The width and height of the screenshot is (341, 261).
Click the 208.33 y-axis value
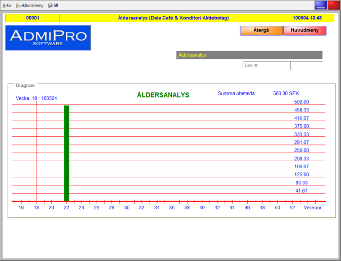301,159
